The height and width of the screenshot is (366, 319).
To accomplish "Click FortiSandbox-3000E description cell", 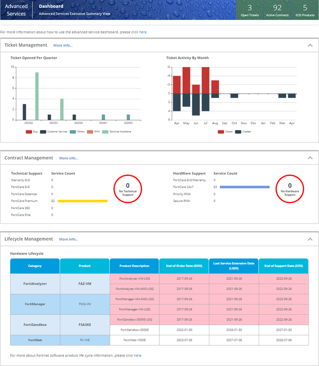I will (x=135, y=330).
